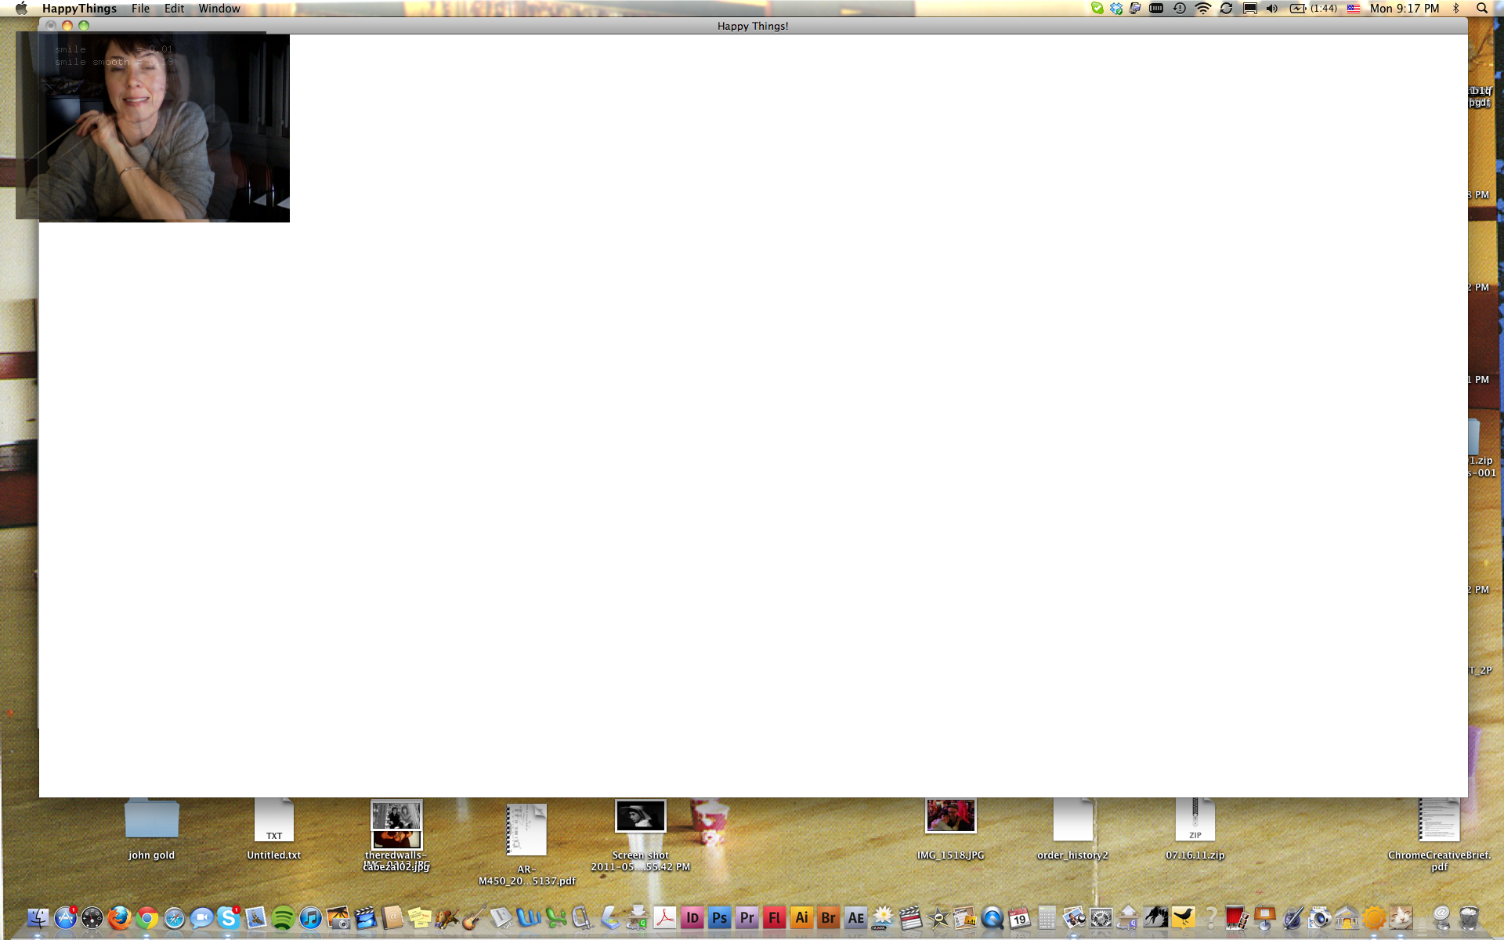Open the Edit menu
This screenshot has width=1504, height=940.
point(174,9)
